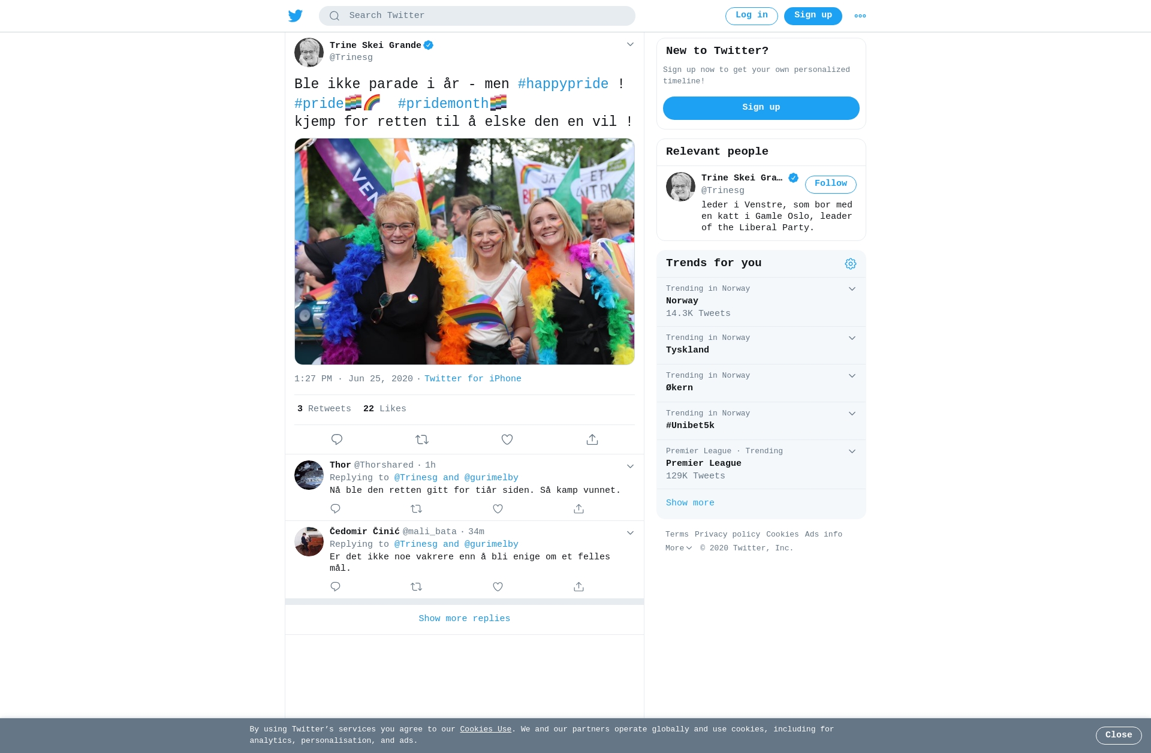The width and height of the screenshot is (1151, 753).
Task: Retweet Čedomir Činić's reply
Action: point(417,586)
